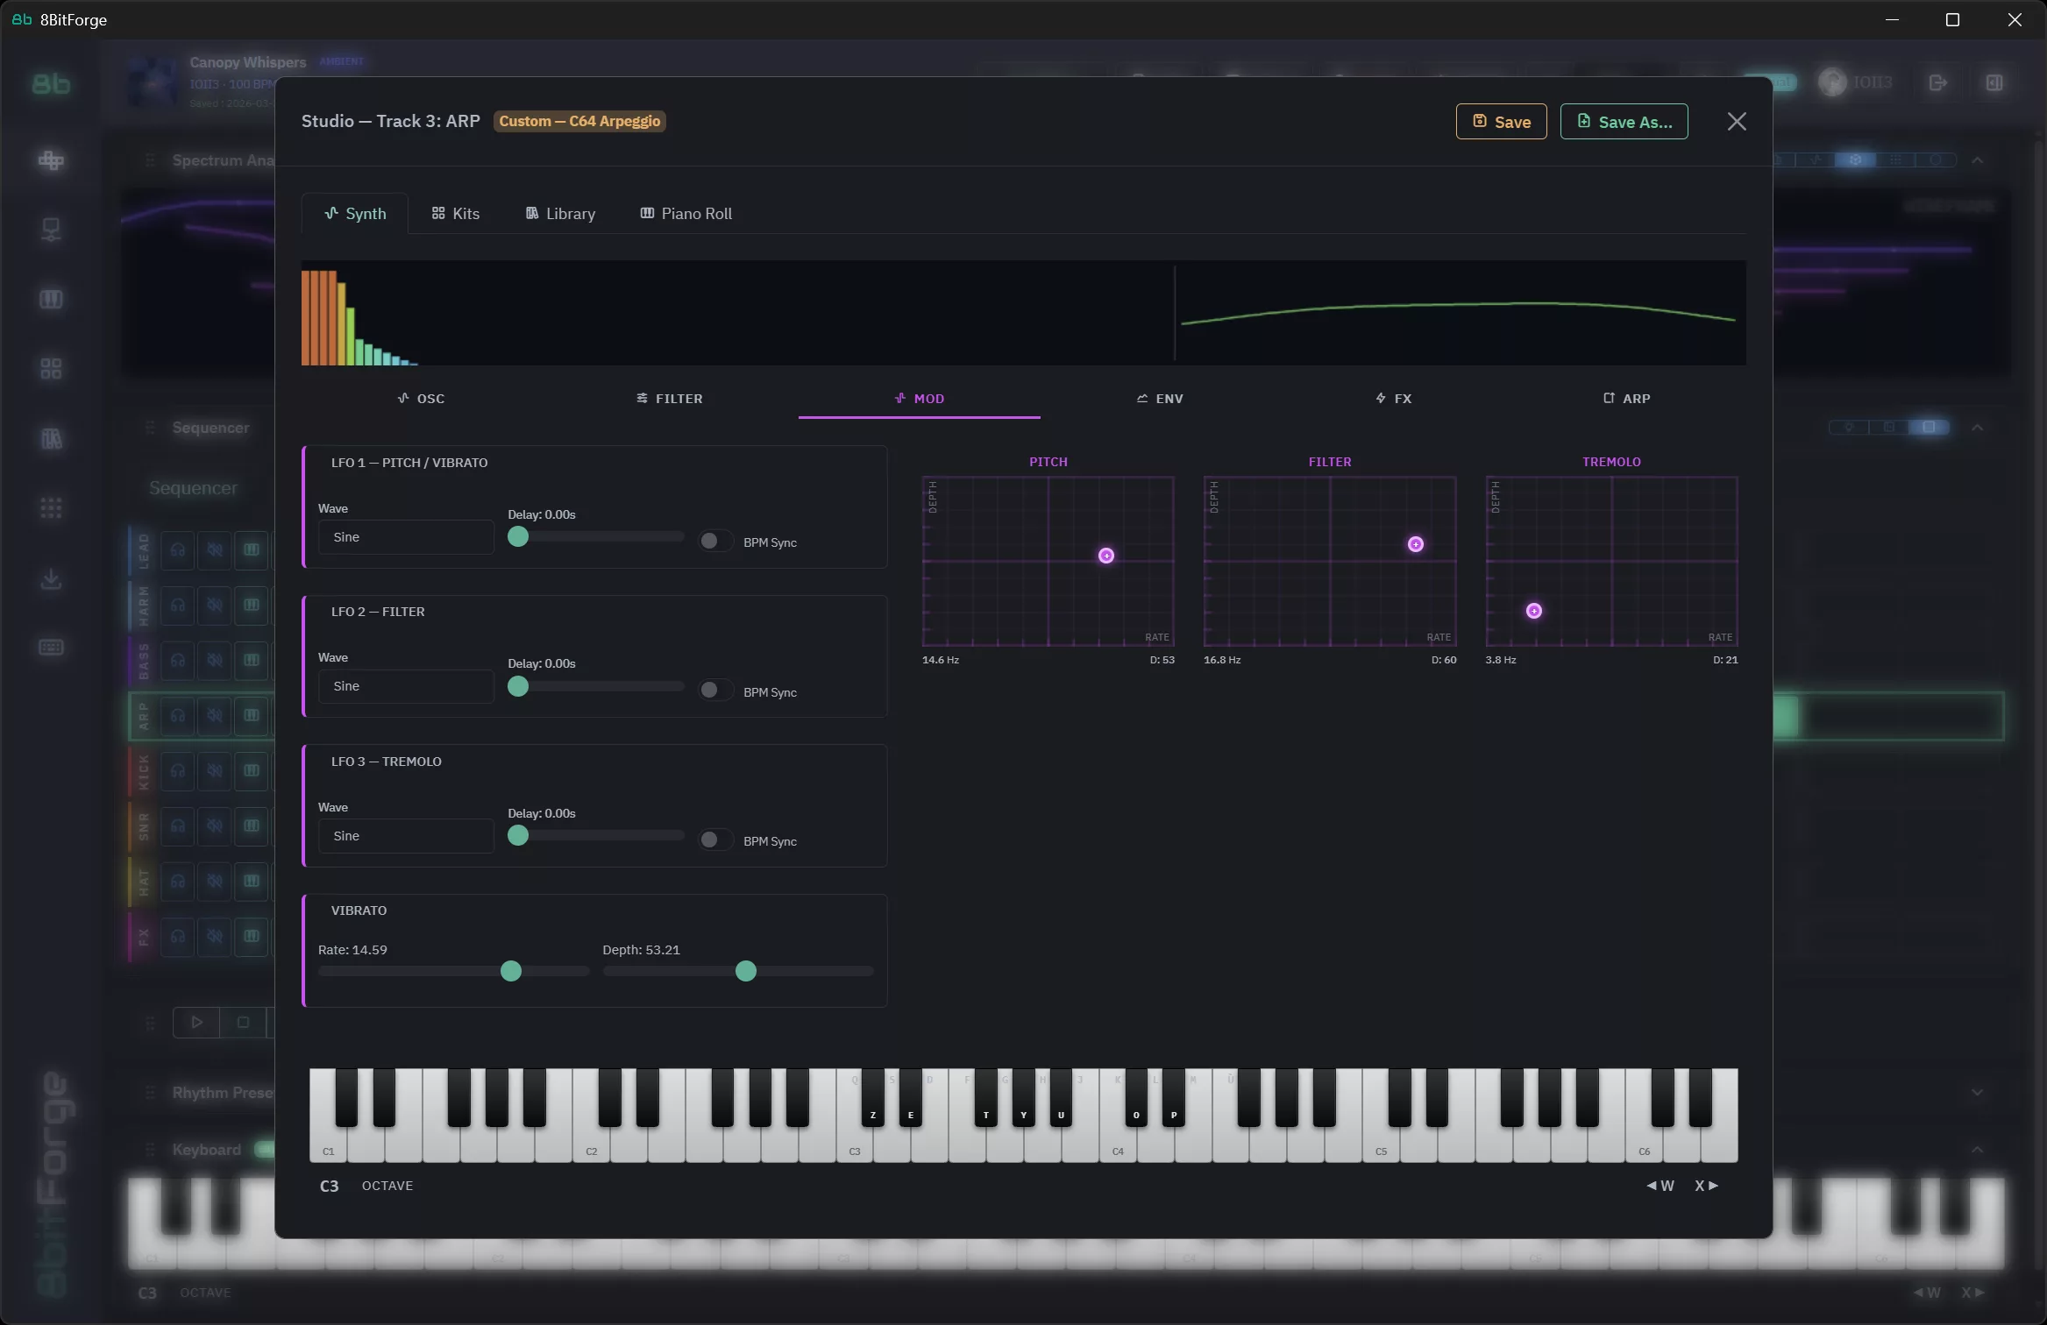Image resolution: width=2047 pixels, height=1325 pixels.
Task: Open the Wave selector for LFO 3 — Tremolo
Action: pos(404,835)
